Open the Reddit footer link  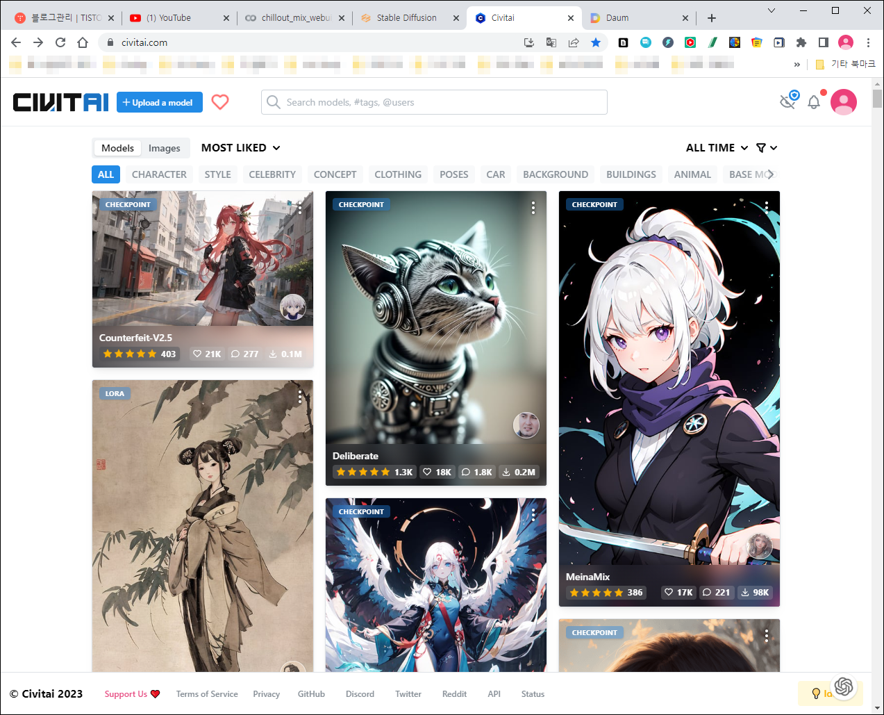454,693
